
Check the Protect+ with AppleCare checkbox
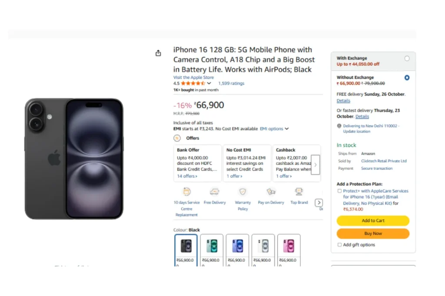[x=339, y=191]
